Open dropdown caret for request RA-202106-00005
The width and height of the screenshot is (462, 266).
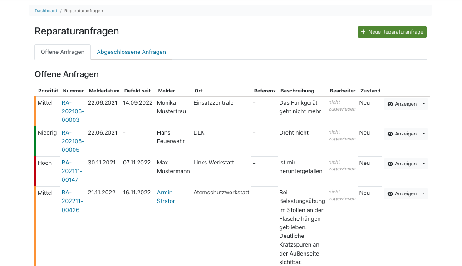pyautogui.click(x=423, y=134)
